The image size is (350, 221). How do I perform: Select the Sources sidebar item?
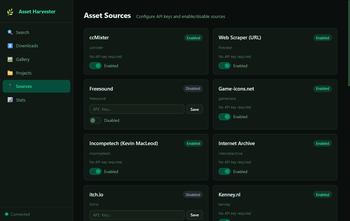[36, 86]
